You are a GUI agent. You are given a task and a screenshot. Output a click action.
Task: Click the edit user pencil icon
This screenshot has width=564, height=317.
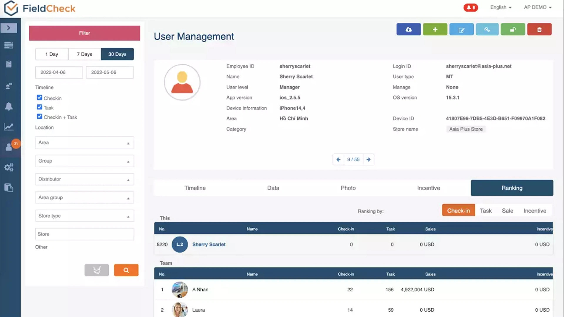tap(461, 29)
